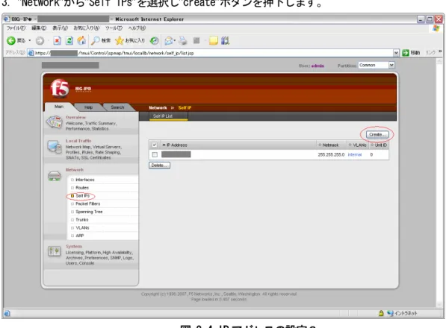
Task: Switch to the Search tab
Action: [117, 107]
